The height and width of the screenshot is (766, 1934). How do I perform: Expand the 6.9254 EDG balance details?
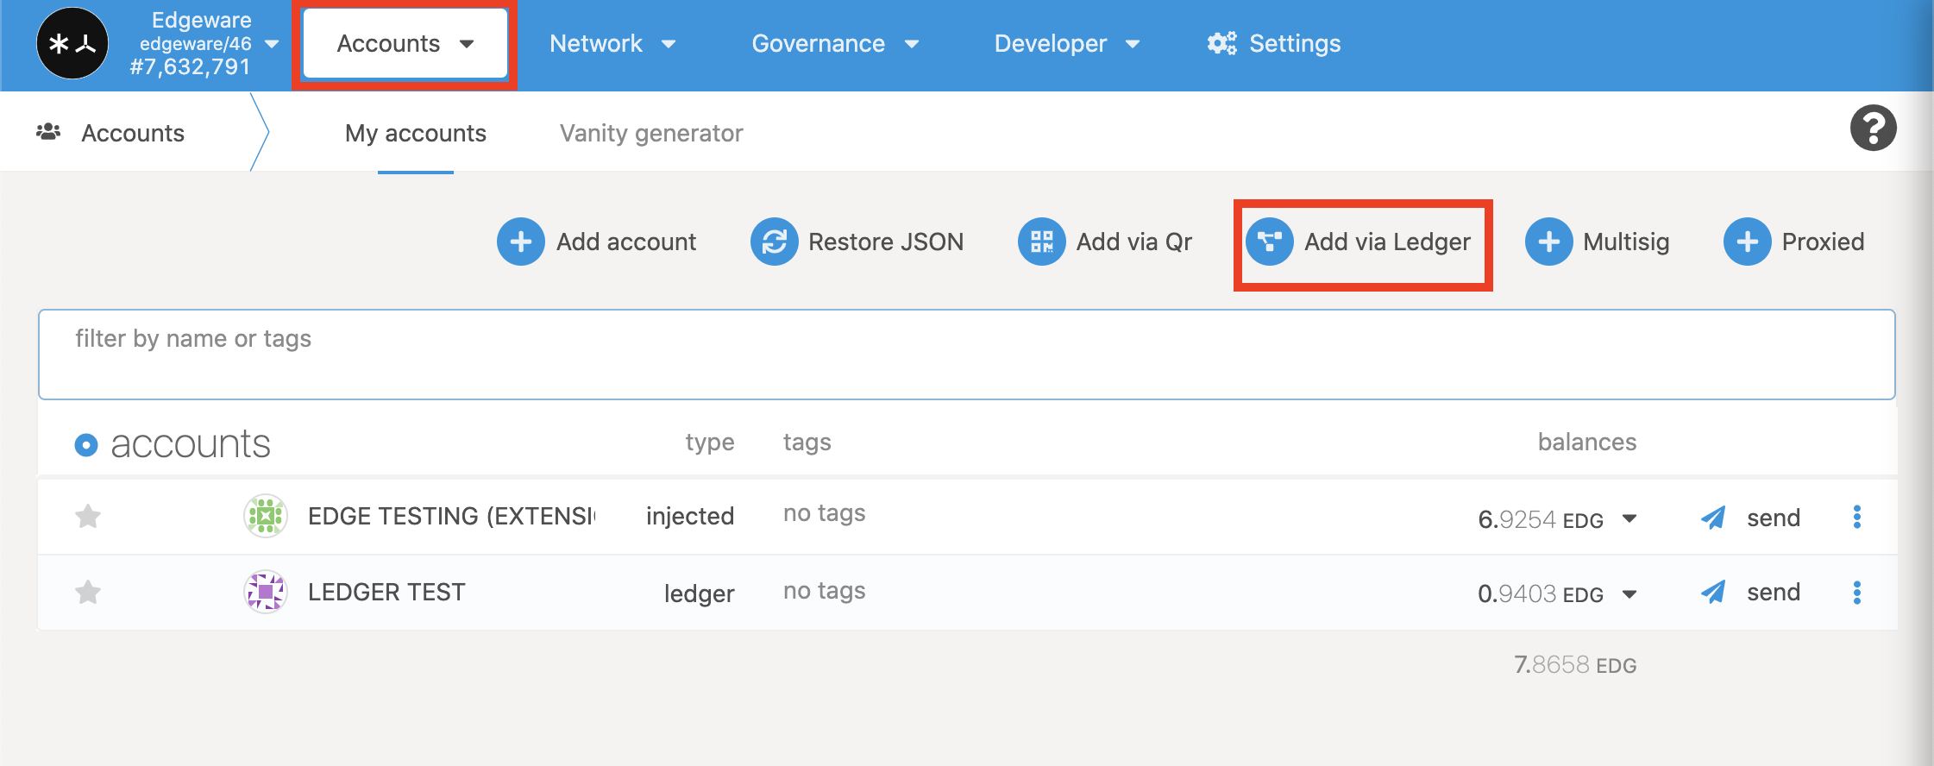tap(1629, 518)
